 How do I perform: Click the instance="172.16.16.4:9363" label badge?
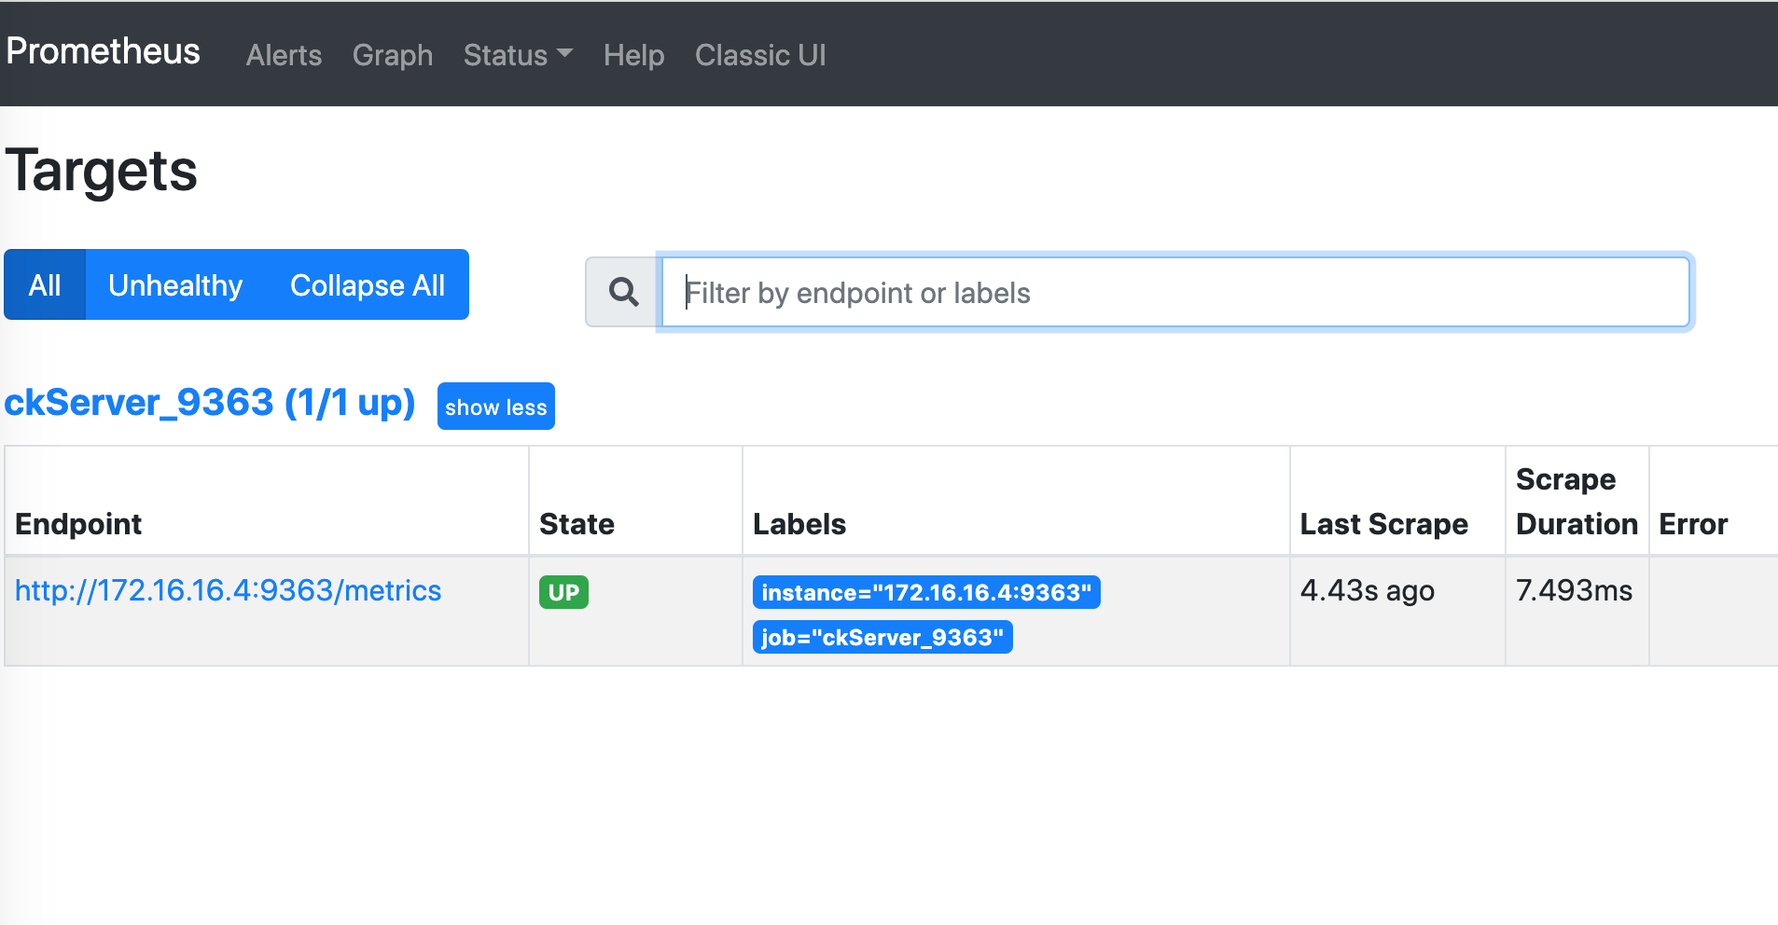pyautogui.click(x=926, y=592)
